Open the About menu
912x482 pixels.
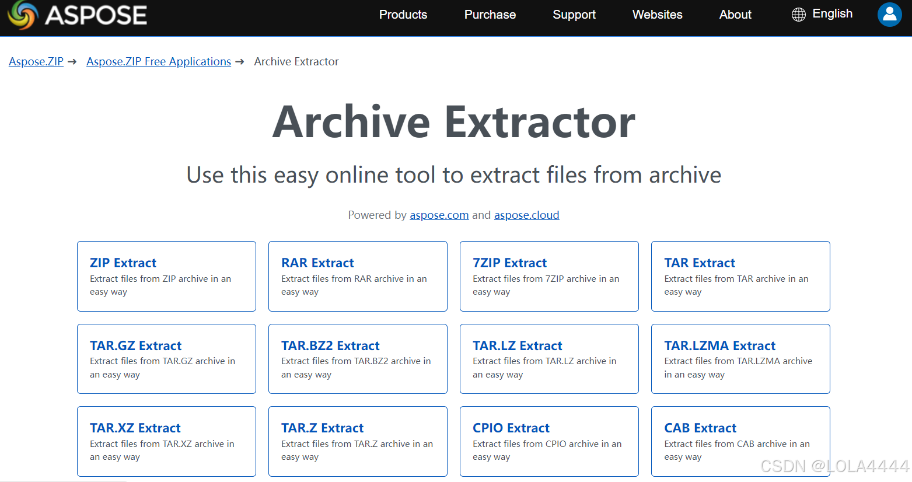click(x=735, y=15)
